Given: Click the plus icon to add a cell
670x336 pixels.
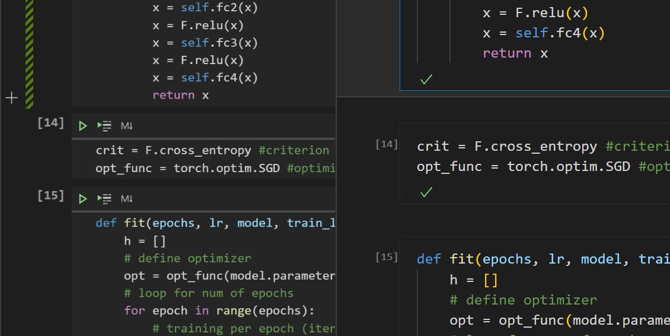Looking at the screenshot, I should pos(11,98).
